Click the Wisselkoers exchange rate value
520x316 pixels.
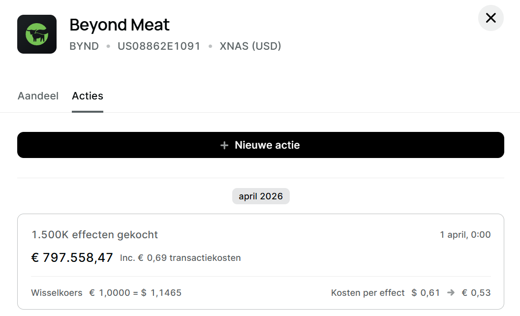[135, 293]
